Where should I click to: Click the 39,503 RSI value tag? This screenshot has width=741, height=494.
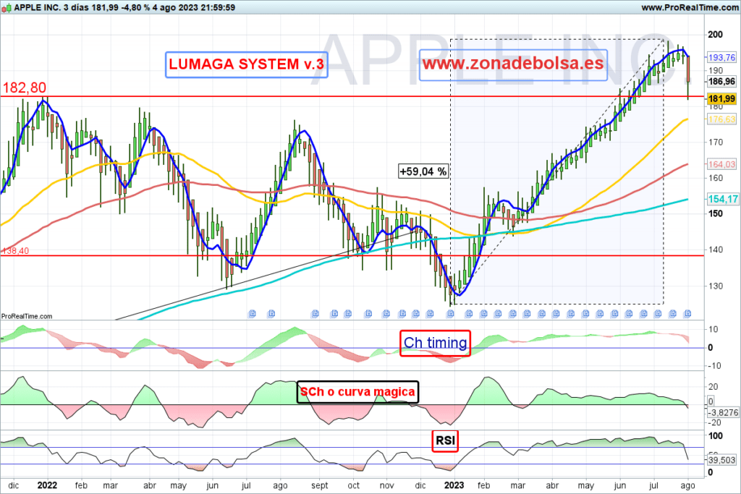[x=721, y=460]
